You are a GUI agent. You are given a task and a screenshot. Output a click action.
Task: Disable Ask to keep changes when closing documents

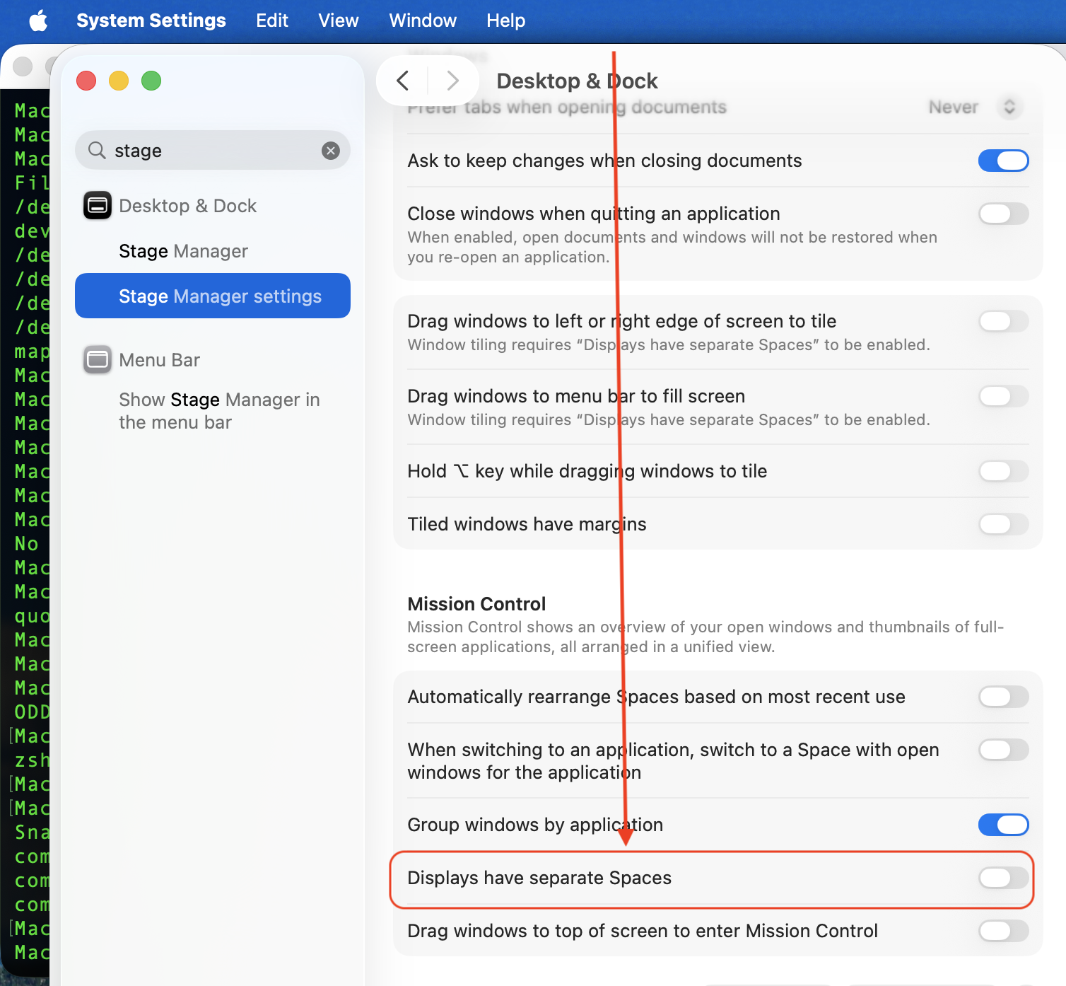1003,161
